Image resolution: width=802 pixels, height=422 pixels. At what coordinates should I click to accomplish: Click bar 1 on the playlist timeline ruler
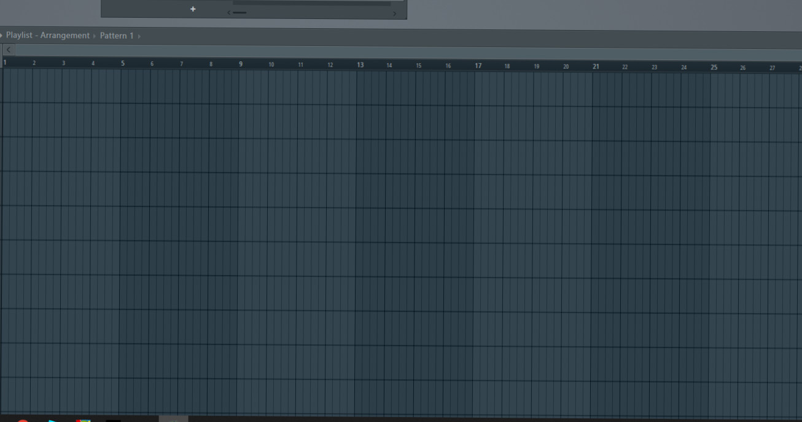coord(5,62)
